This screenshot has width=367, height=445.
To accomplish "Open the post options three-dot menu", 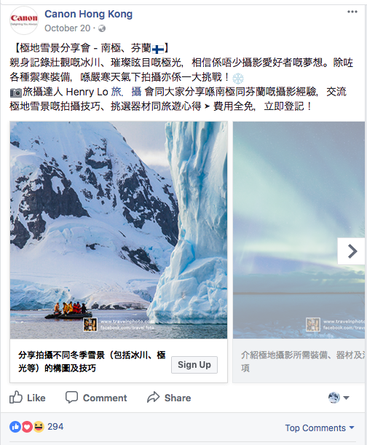I will pos(352,12).
